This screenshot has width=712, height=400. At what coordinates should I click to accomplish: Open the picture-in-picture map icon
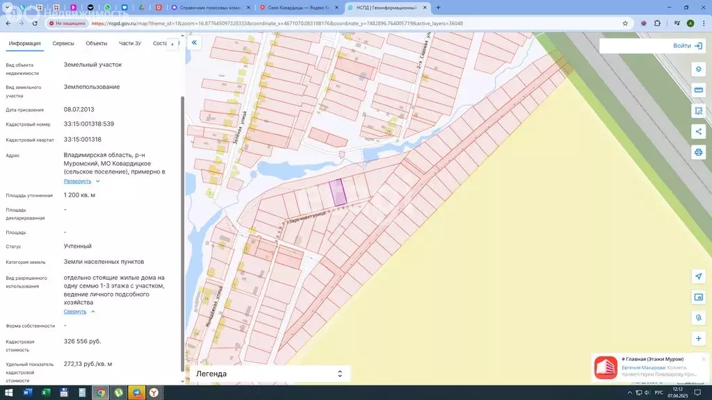click(698, 297)
